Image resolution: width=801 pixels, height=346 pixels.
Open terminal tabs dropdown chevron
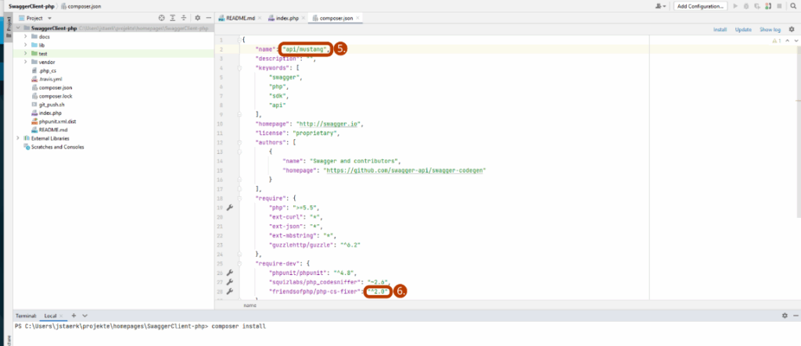pos(84,316)
